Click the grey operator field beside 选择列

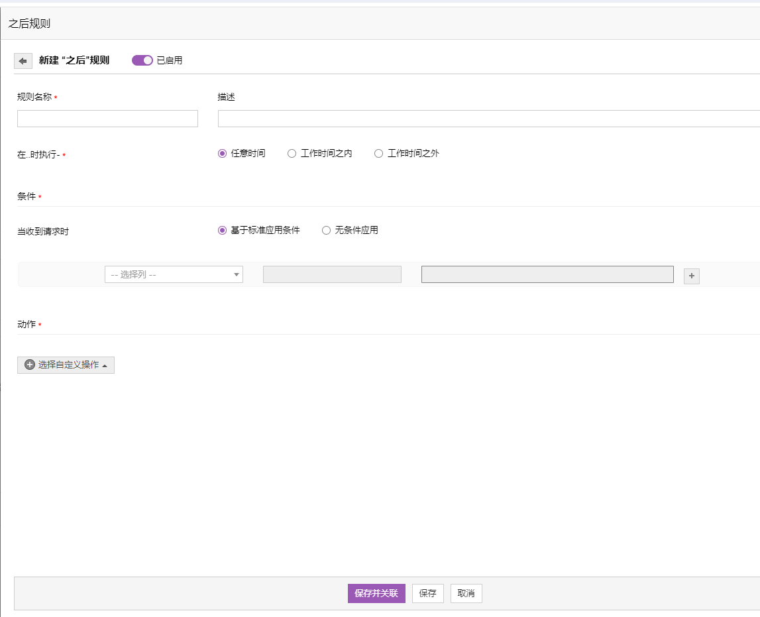332,274
